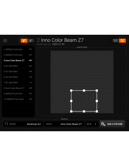Select the orange fixture setup mode icon
This screenshot has height=166, width=129.
click(24, 40)
